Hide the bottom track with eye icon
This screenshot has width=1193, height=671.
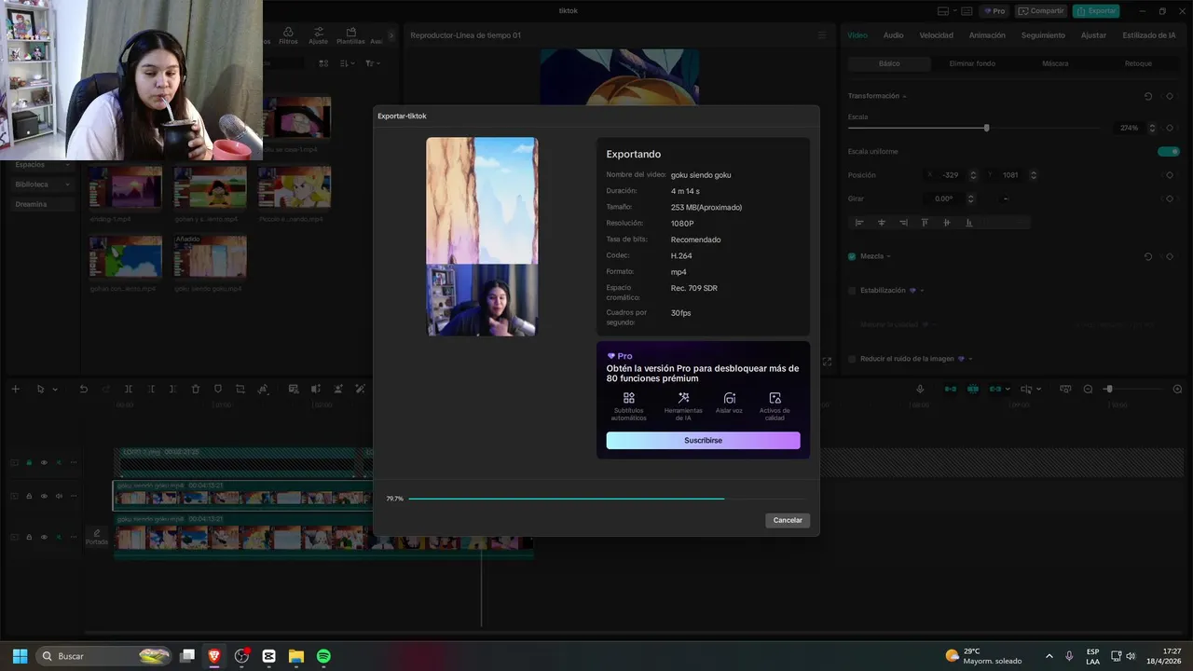pyautogui.click(x=44, y=537)
